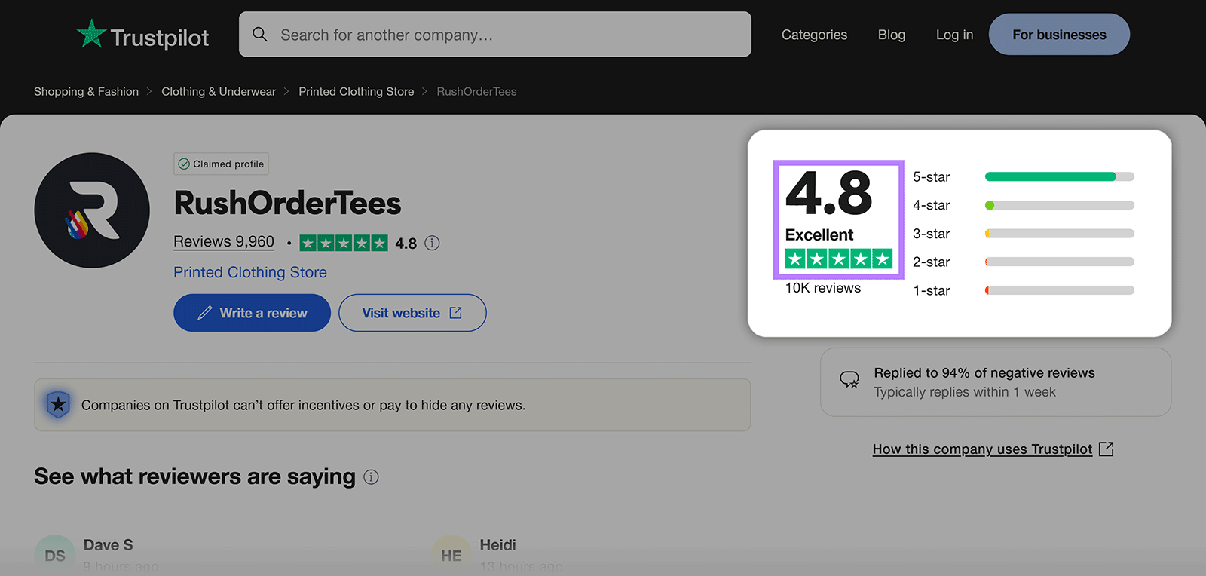Click the RushOrderTees company logo
This screenshot has height=576, width=1206.
[91, 210]
